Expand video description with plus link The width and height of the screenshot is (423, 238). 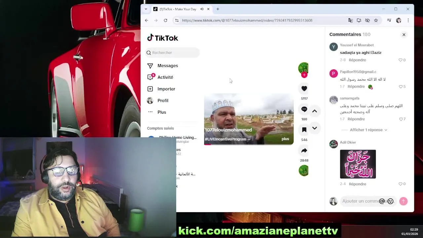[285, 139]
